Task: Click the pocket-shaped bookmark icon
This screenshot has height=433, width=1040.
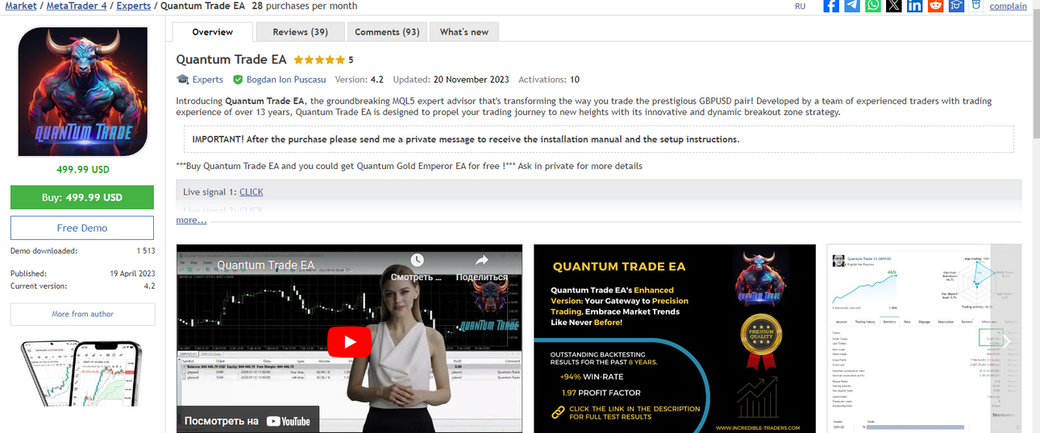Action: [976, 6]
